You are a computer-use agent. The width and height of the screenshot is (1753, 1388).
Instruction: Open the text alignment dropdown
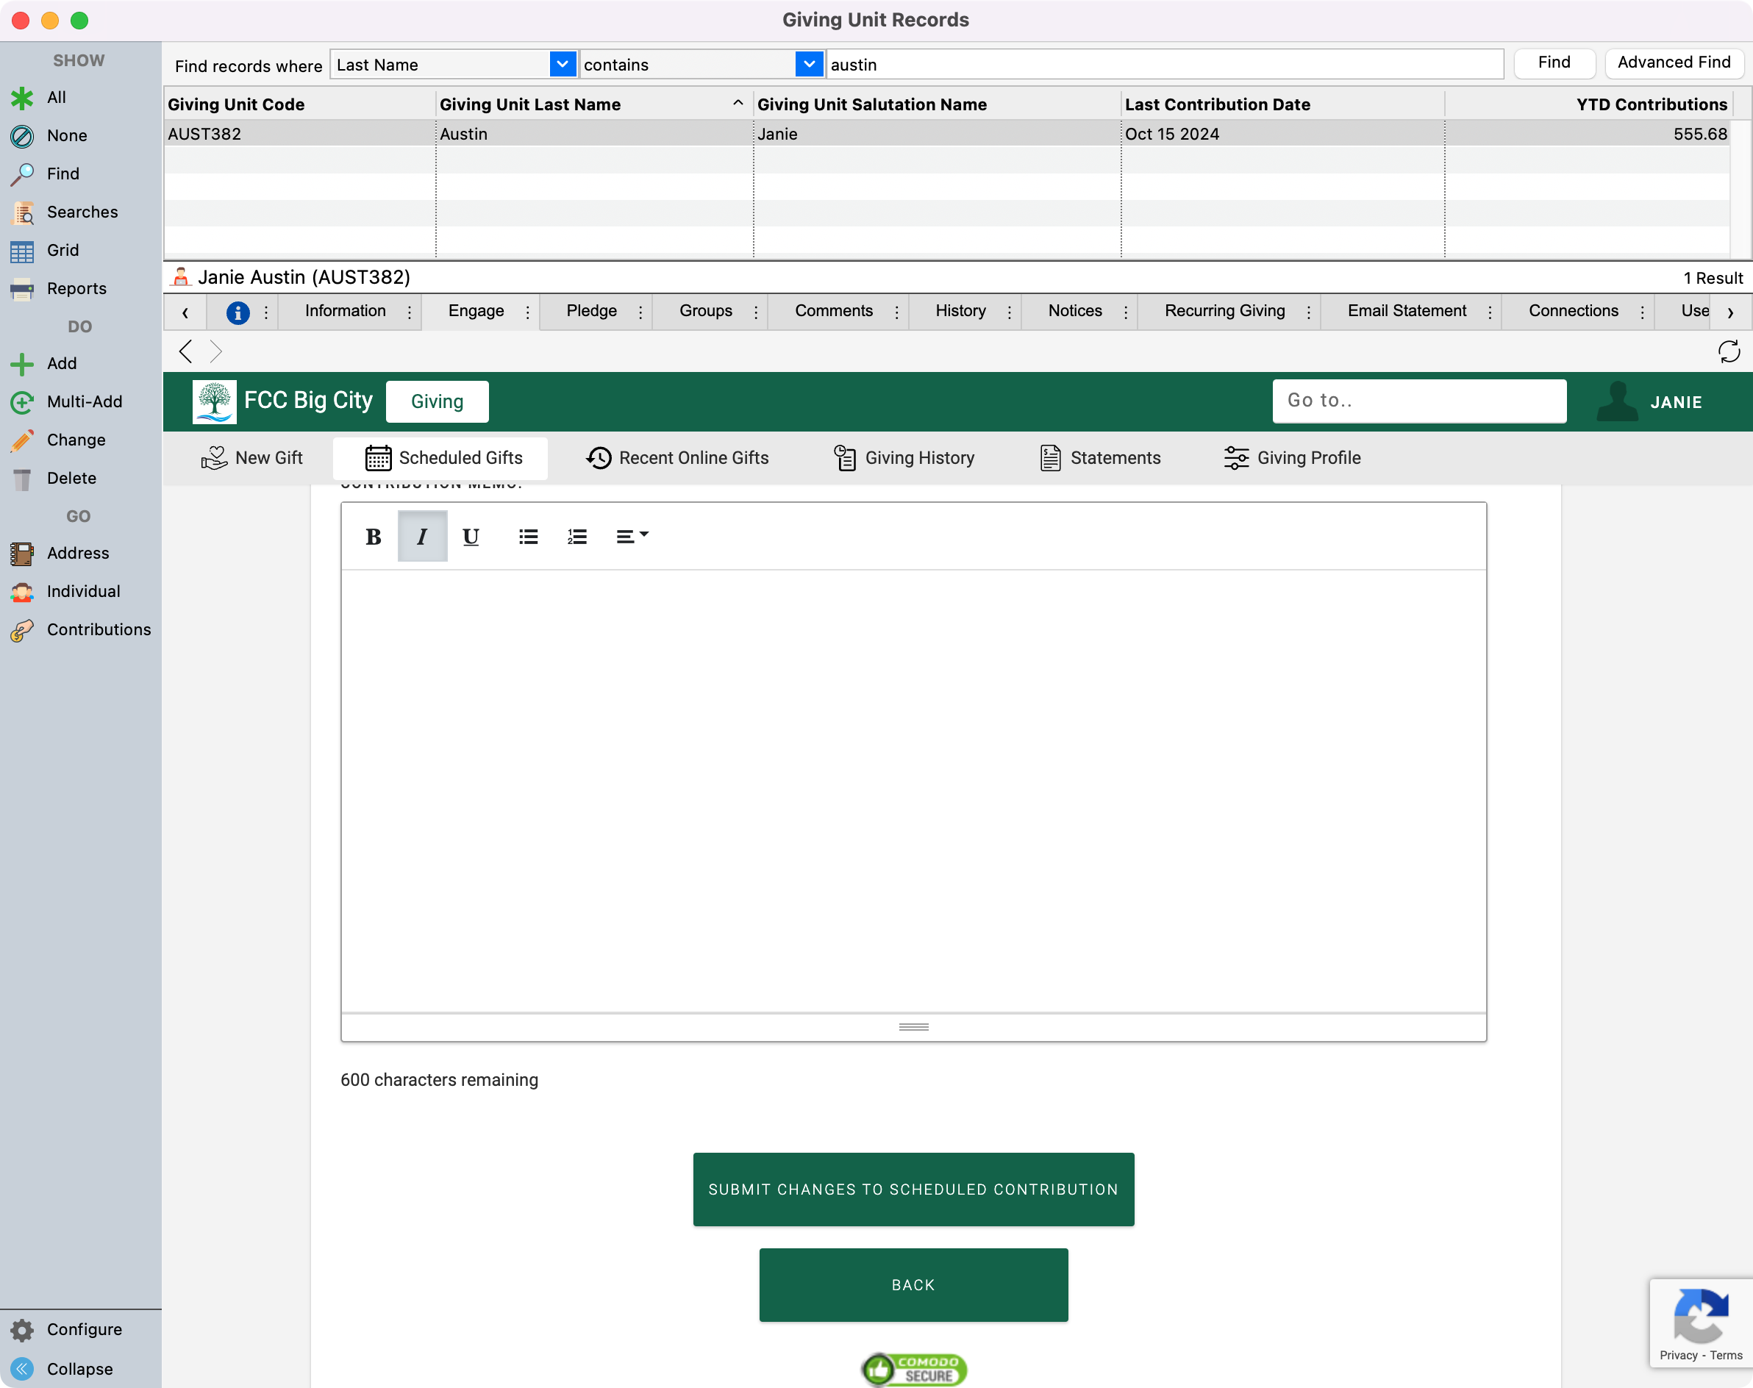coord(632,537)
